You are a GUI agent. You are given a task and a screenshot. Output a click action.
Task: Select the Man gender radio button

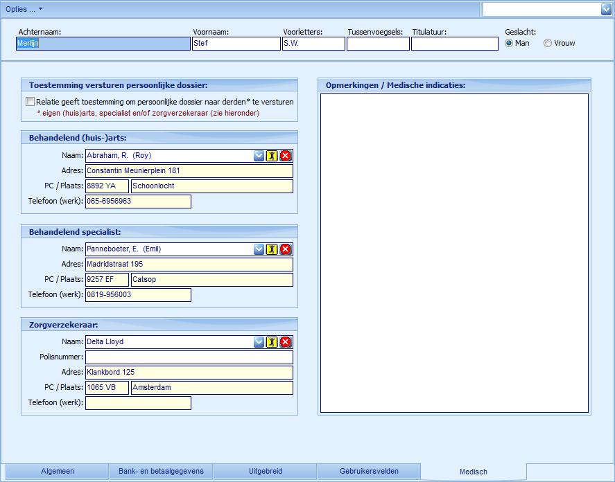509,43
